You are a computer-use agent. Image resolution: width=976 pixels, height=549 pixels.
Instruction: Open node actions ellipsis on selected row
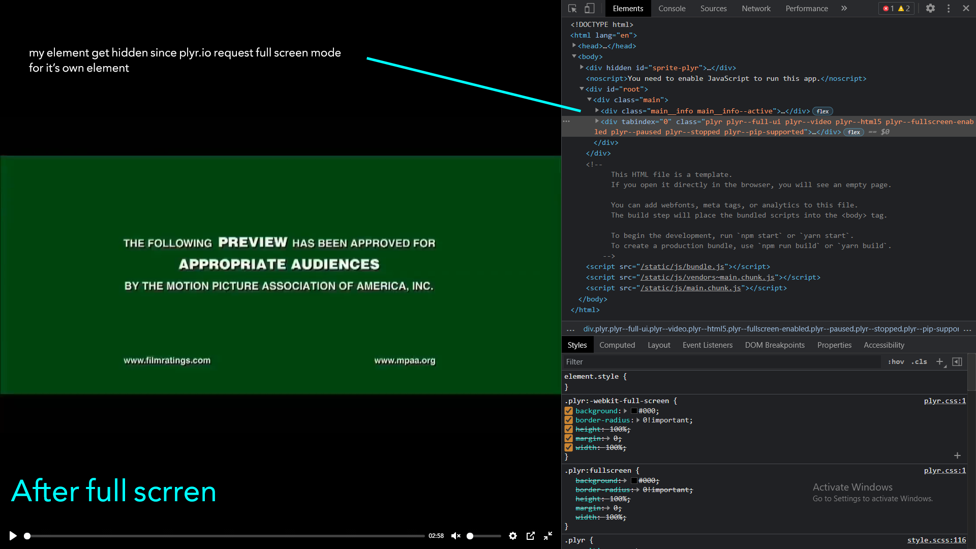566,121
